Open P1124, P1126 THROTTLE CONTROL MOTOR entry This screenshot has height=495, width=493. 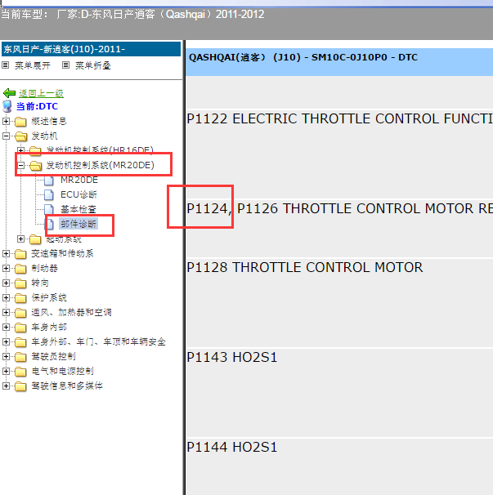(339, 208)
